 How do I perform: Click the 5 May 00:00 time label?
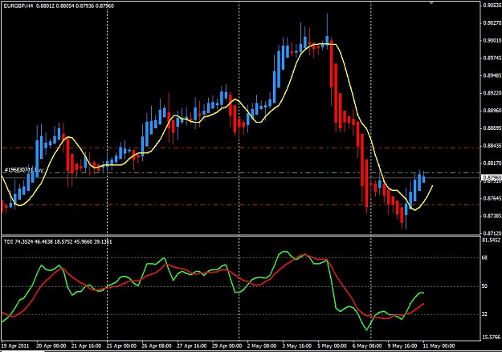[x=332, y=346]
